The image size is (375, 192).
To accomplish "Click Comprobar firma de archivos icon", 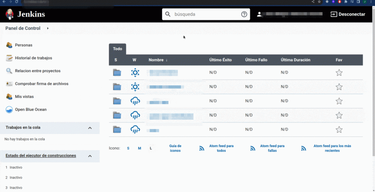I will 9,84.
